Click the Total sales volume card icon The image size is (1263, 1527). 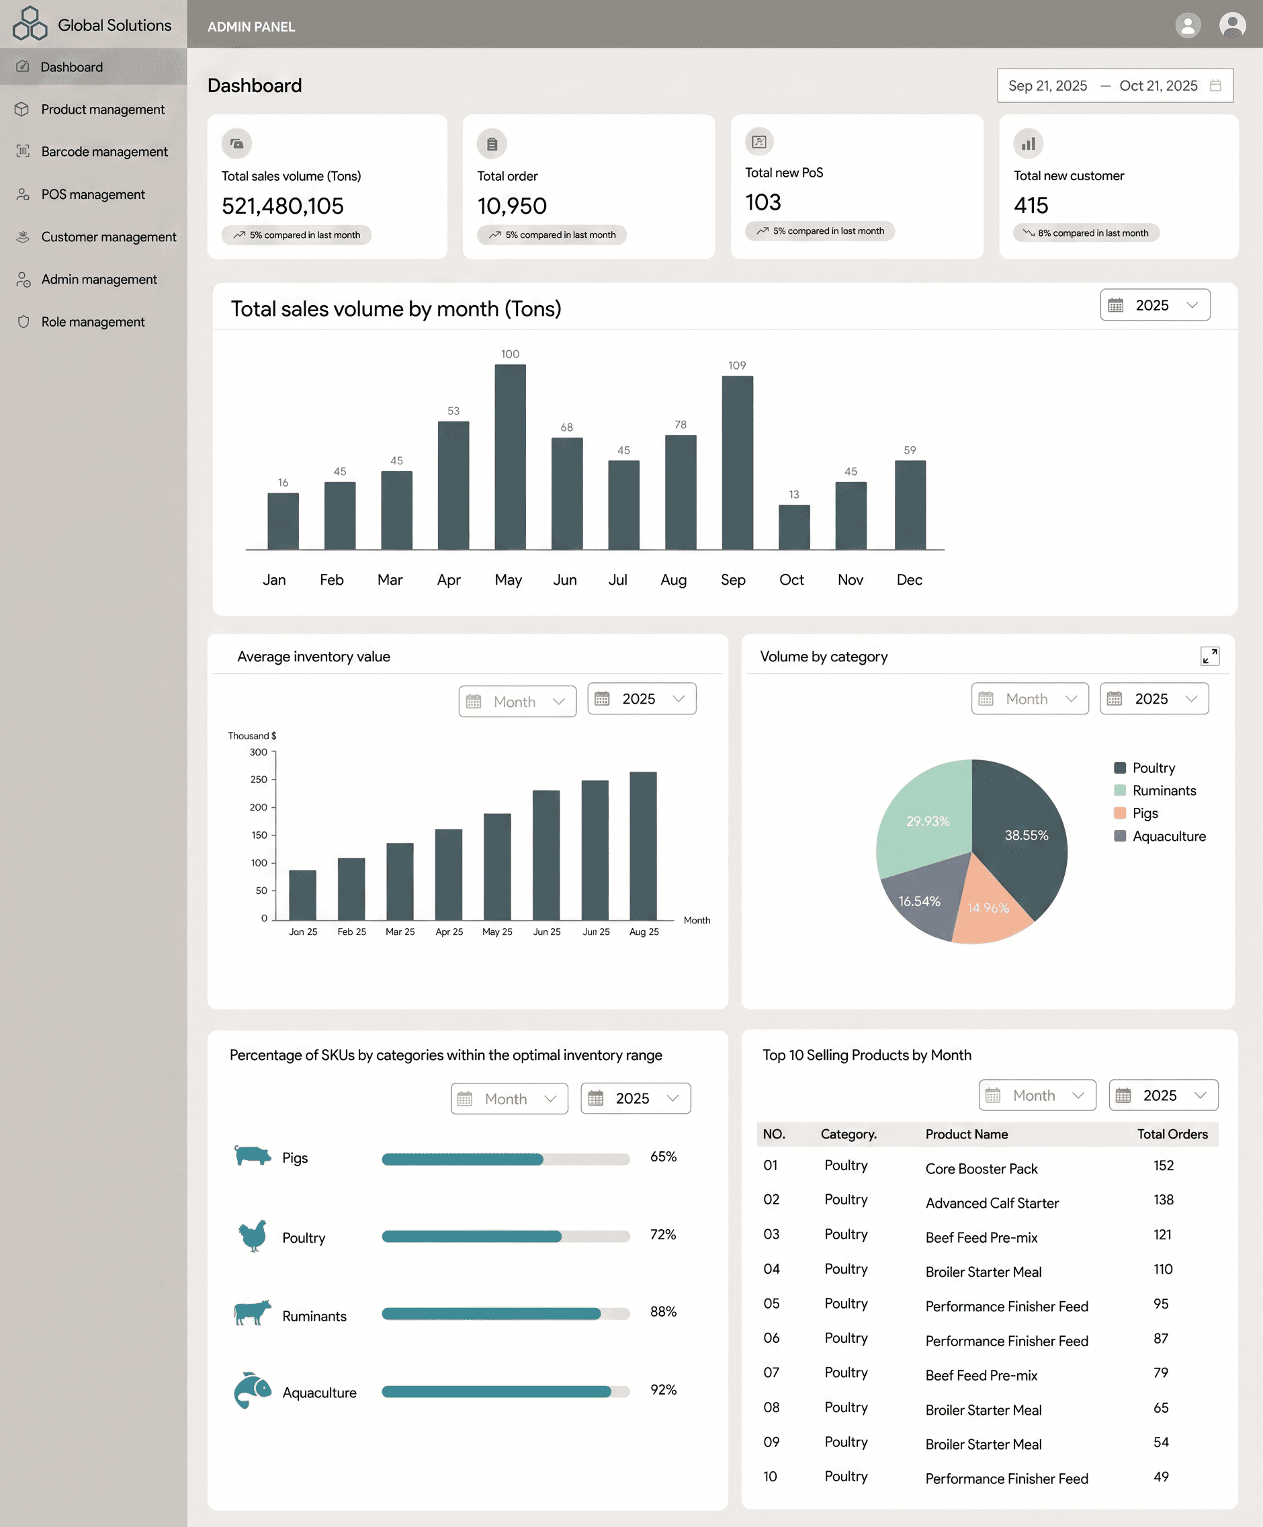[237, 143]
